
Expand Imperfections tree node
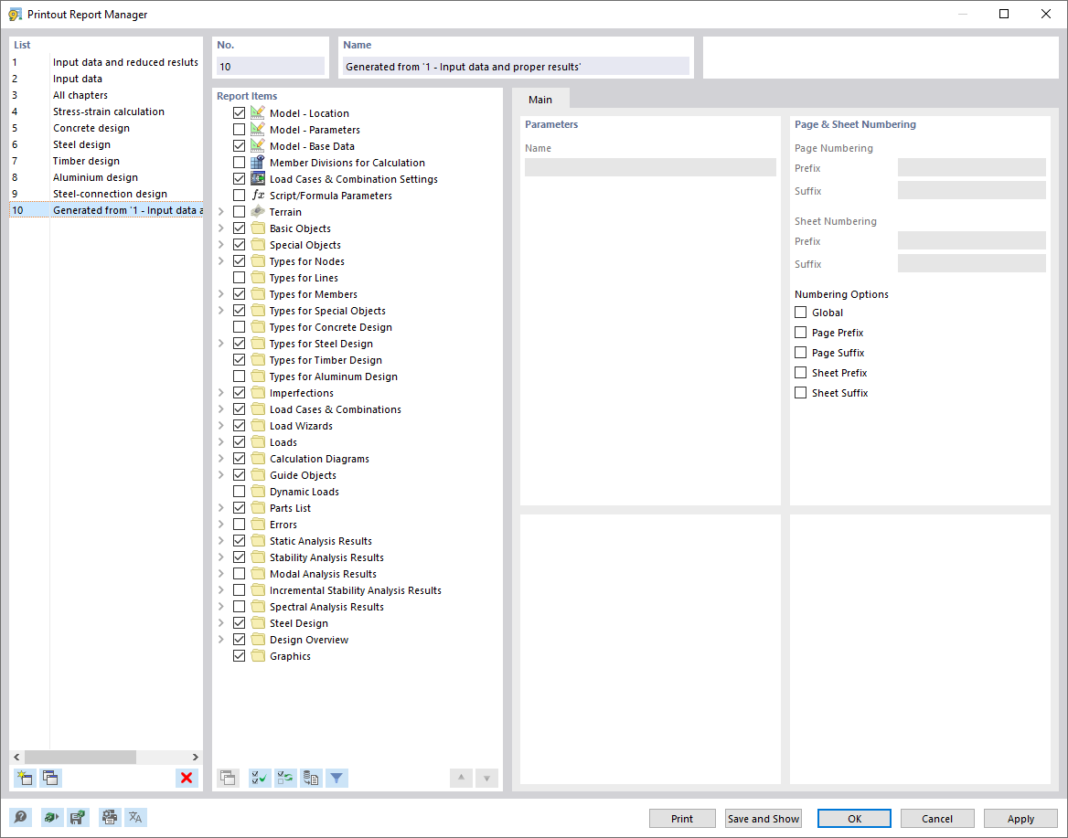point(221,393)
